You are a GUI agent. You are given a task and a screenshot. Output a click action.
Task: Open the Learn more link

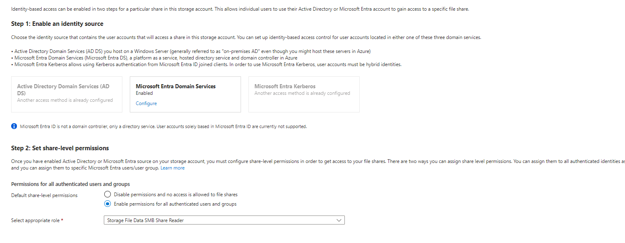click(173, 168)
